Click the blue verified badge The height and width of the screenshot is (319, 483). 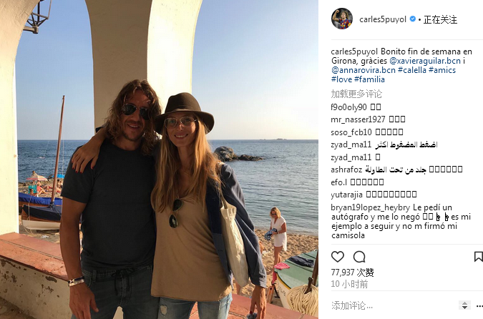[412, 19]
